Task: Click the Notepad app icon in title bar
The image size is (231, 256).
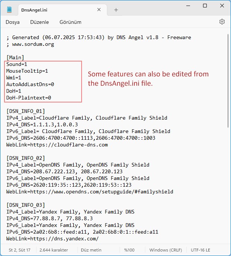Action: pyautogui.click(x=10, y=10)
